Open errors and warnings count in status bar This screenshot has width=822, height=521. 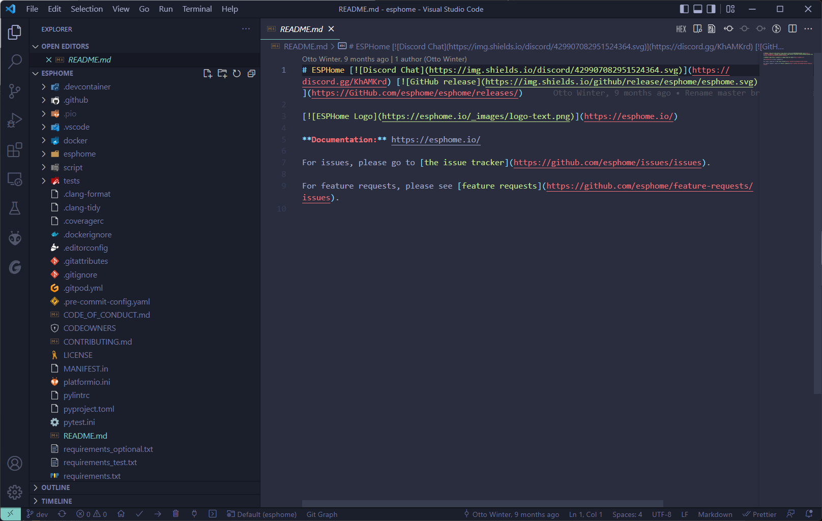[x=92, y=514]
